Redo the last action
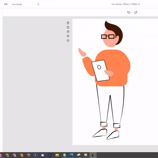Image resolution: width=158 pixels, height=158 pixels. [136, 12]
